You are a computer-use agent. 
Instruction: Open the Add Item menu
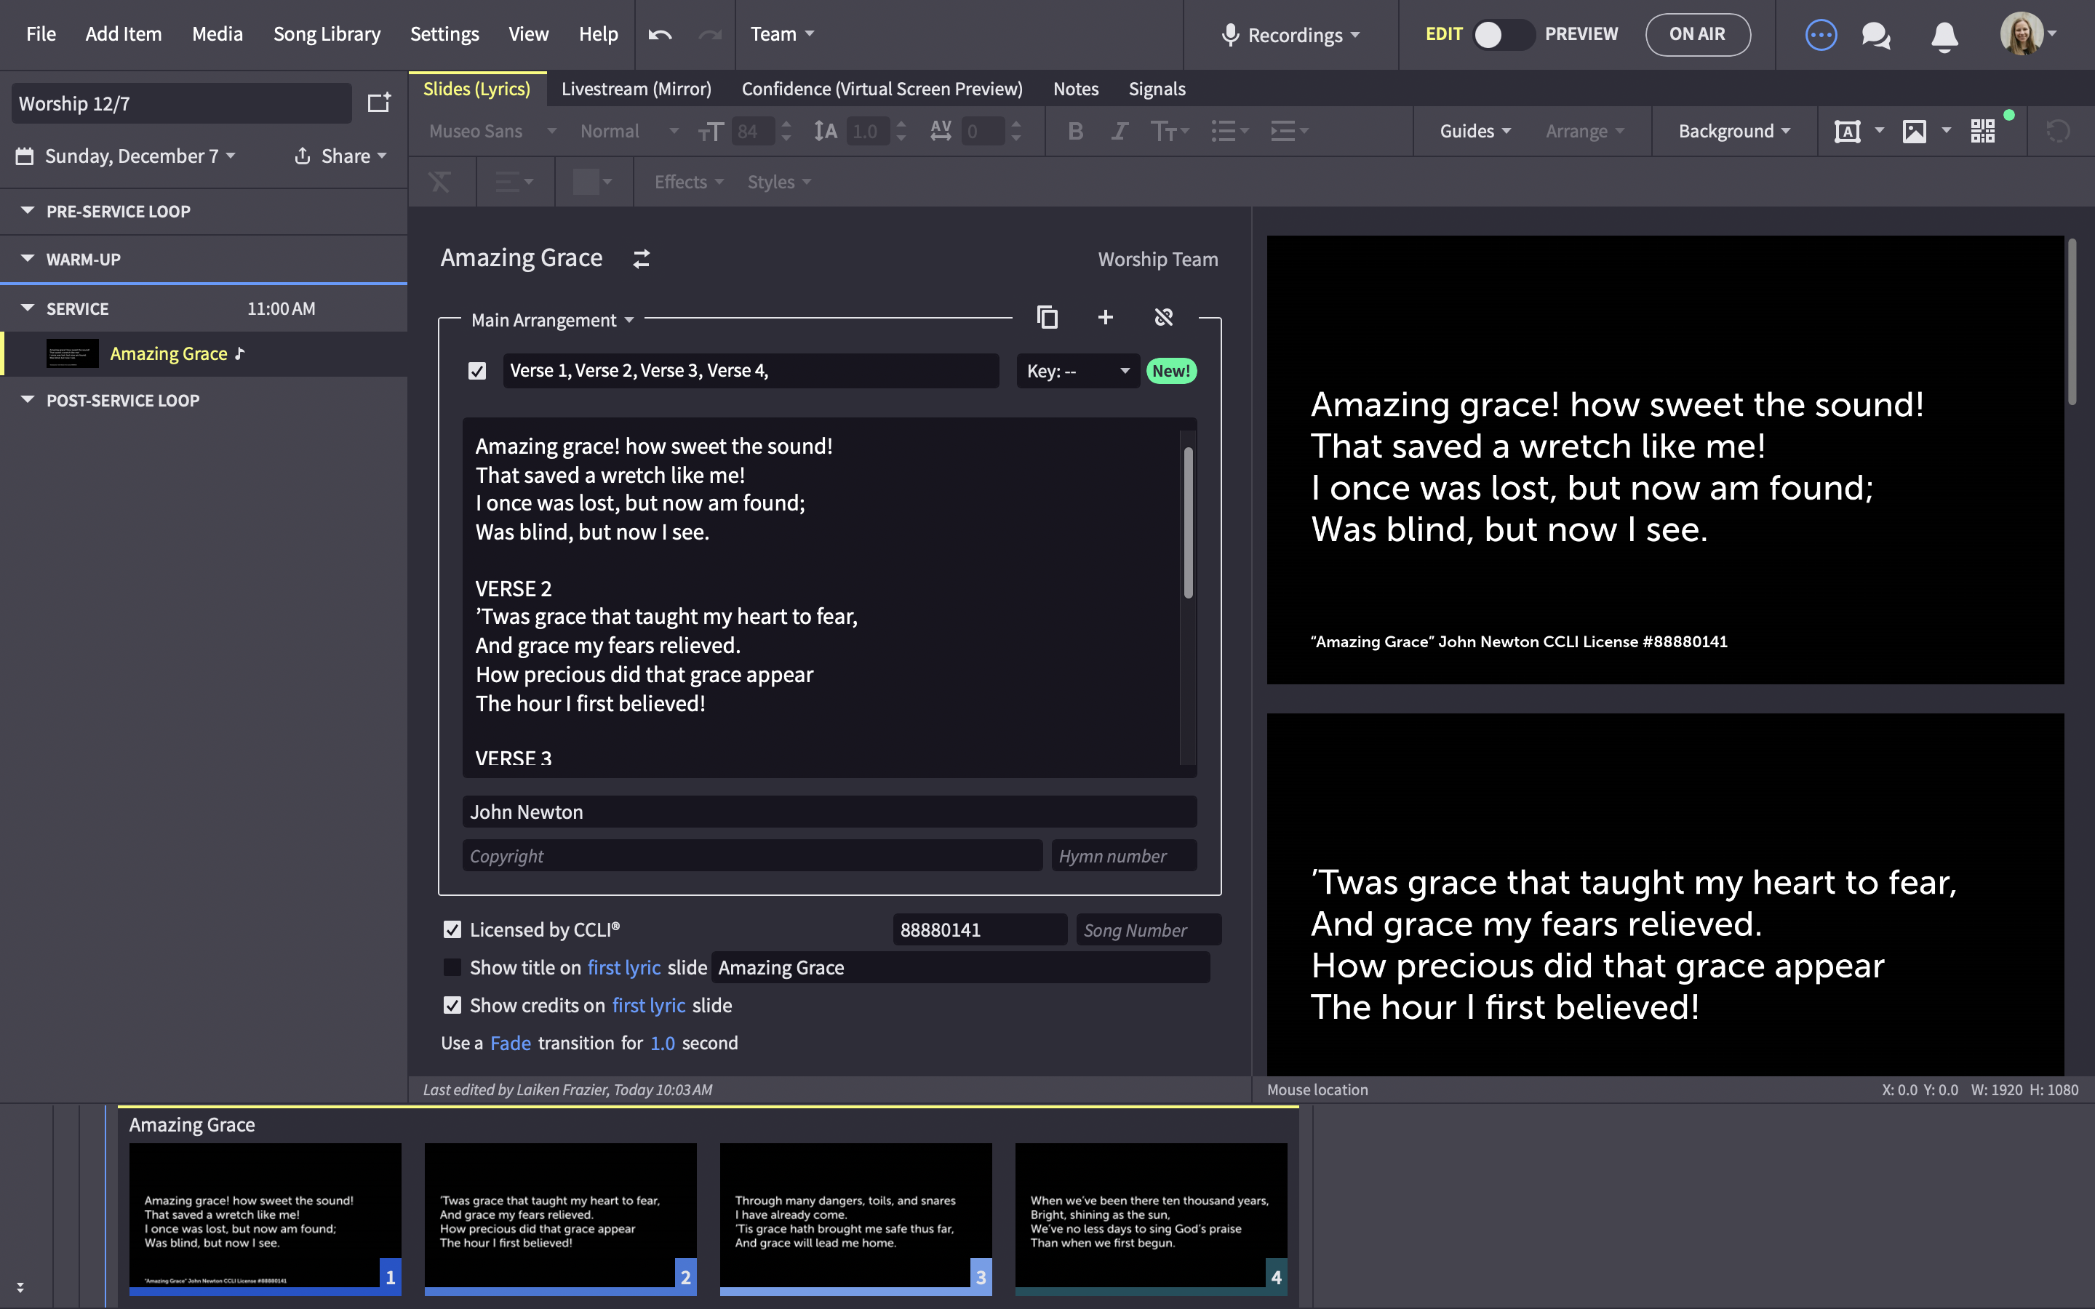[x=123, y=33]
